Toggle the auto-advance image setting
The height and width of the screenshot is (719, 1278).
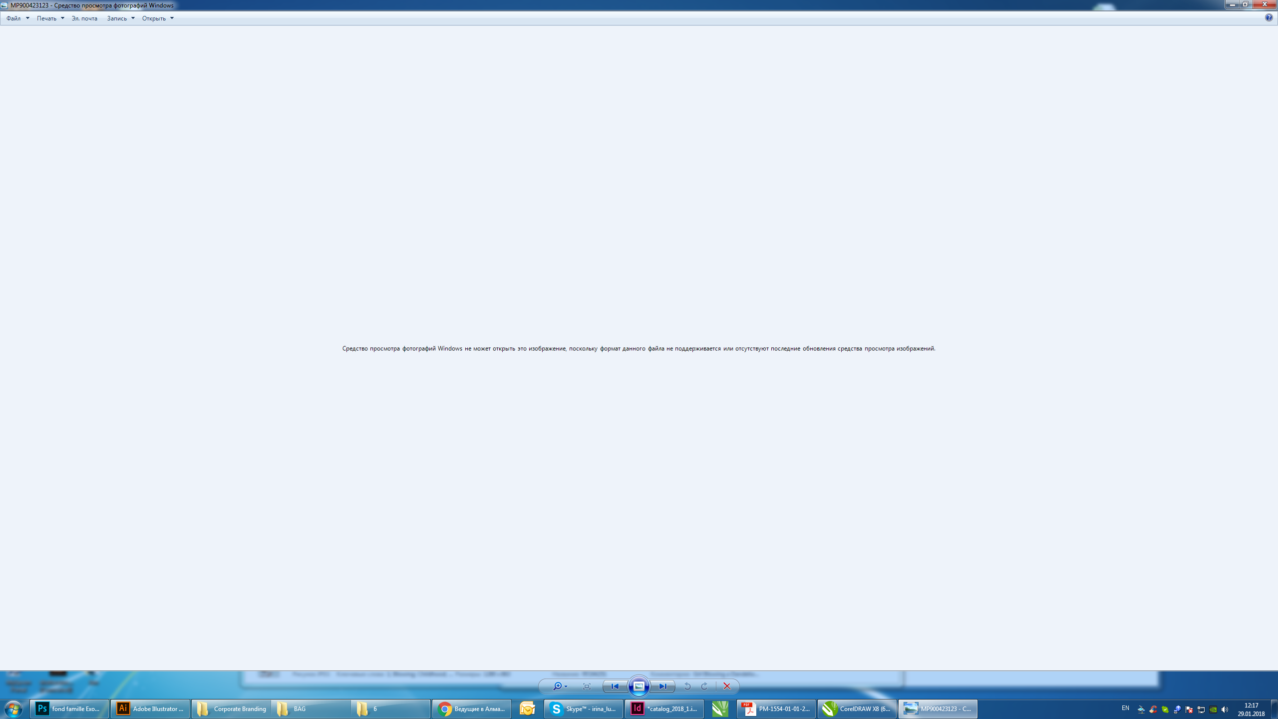point(638,686)
